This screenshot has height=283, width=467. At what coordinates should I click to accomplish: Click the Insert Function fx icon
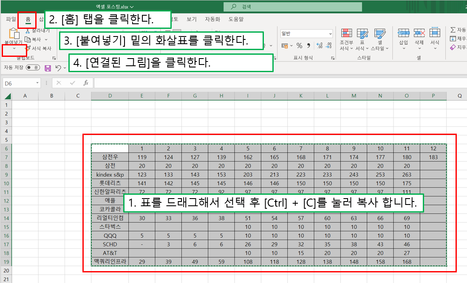pyautogui.click(x=86, y=83)
